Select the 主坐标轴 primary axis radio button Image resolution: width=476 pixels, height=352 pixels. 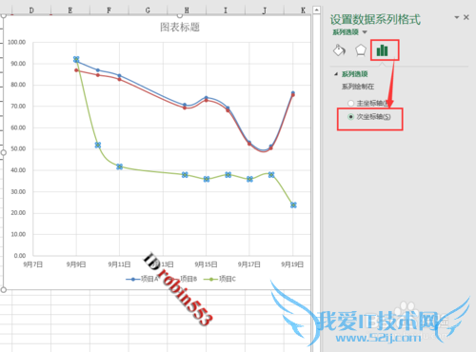[350, 103]
